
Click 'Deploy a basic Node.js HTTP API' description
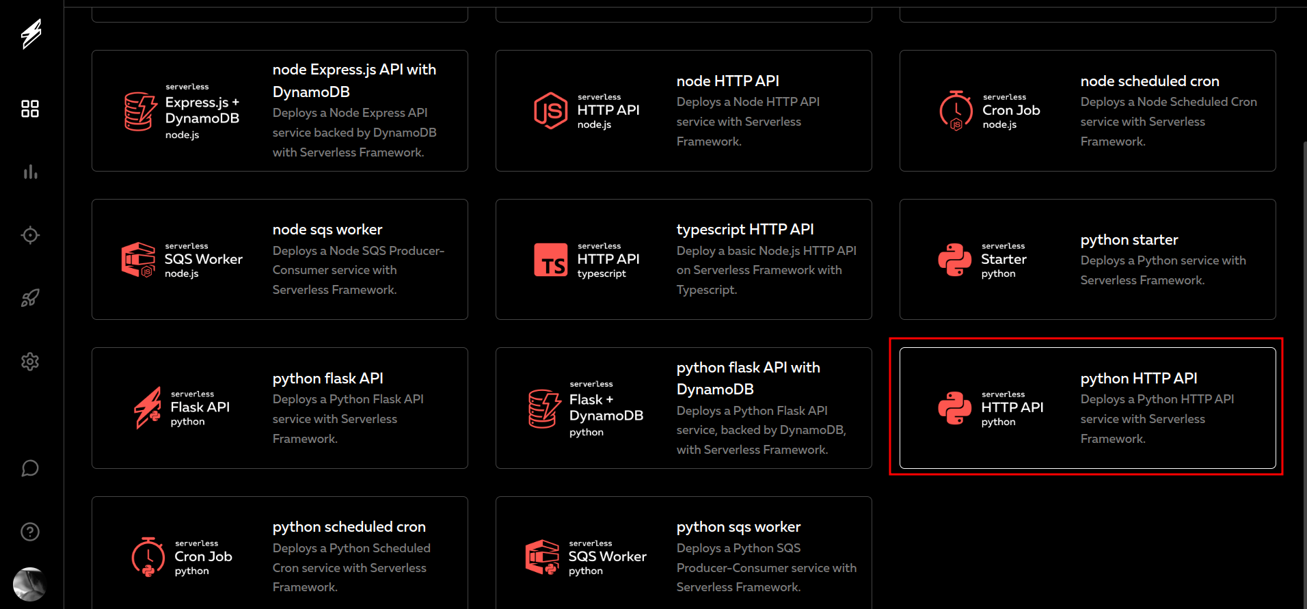coord(766,270)
